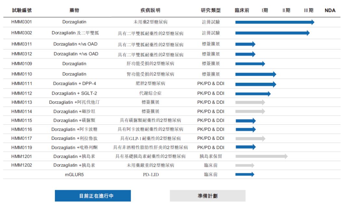Click the 目前正在進行中 blue legend button
The height and width of the screenshot is (207, 351).
pos(93,196)
